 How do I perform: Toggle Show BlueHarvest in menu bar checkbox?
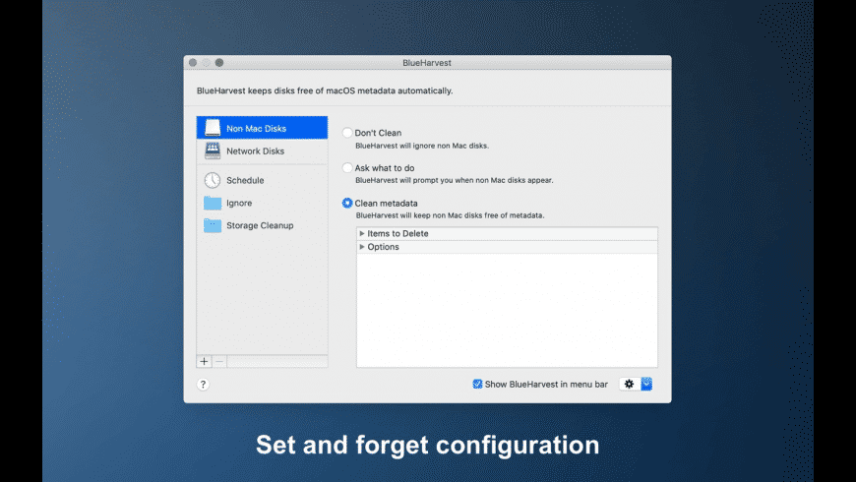click(477, 385)
